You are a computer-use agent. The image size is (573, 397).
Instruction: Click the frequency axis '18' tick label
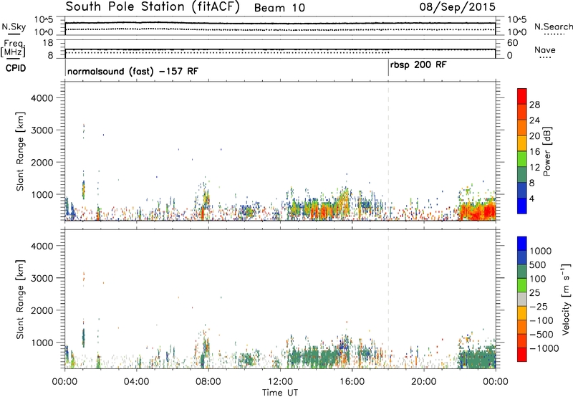(48, 43)
